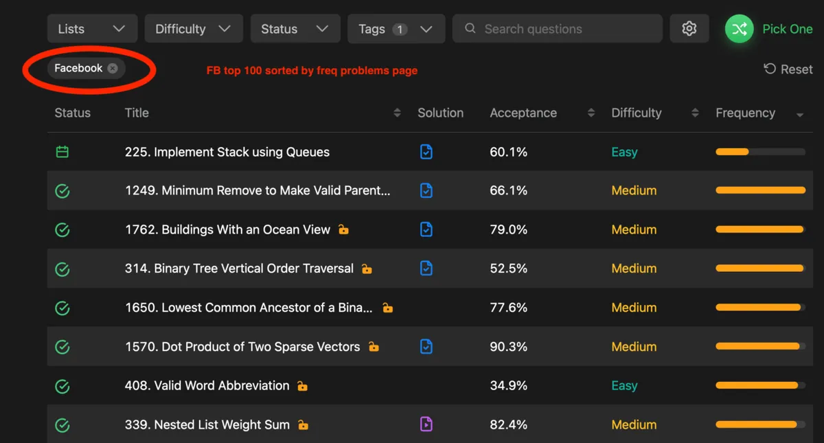Open the Difficulty filter dropdown

coord(192,29)
